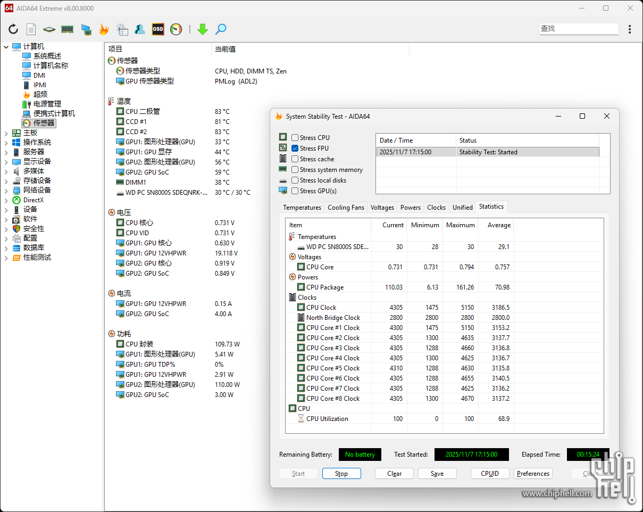Open the Report page icon
The height and width of the screenshot is (512, 643).
coord(31,29)
